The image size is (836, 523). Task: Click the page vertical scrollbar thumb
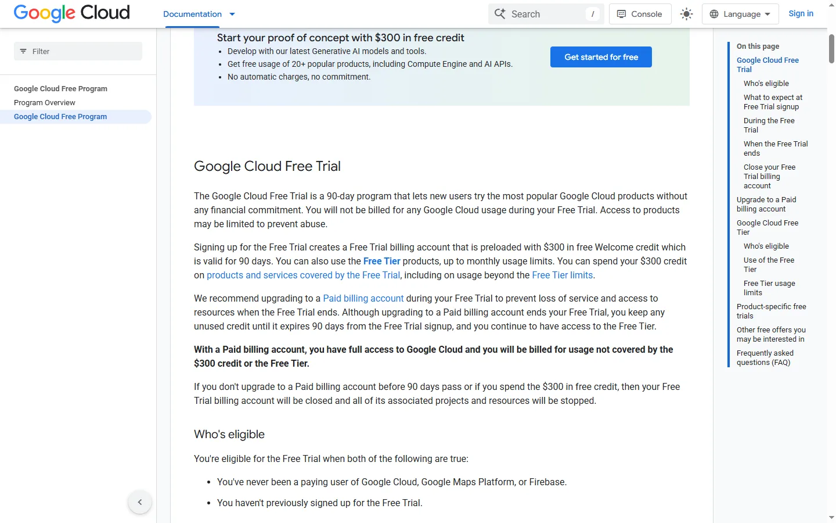[x=831, y=49]
